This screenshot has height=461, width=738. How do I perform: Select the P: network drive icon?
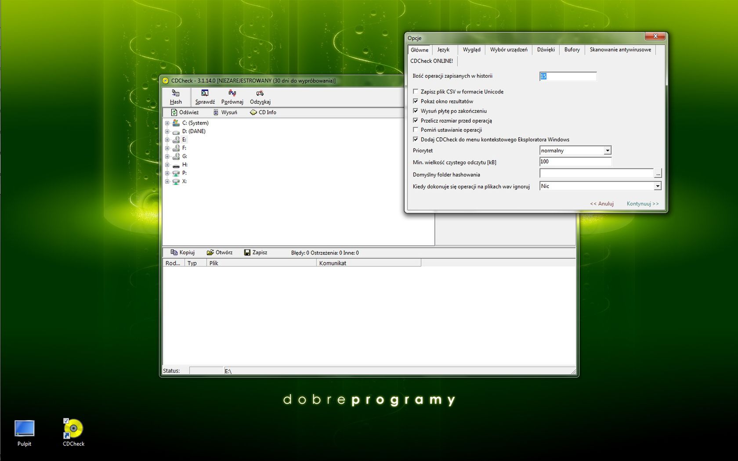(x=176, y=173)
